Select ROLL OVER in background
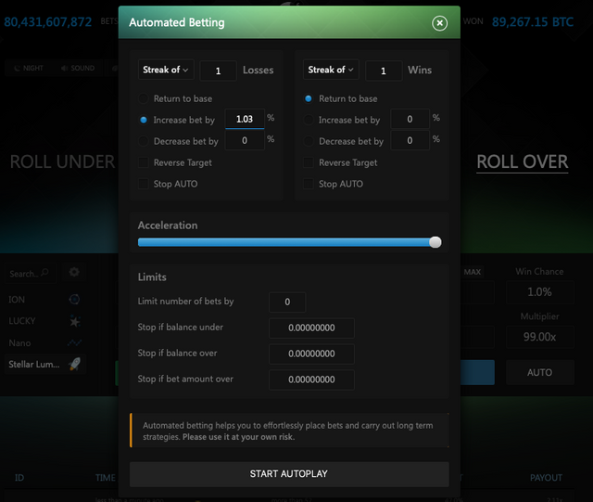This screenshot has width=593, height=502. coord(523,161)
